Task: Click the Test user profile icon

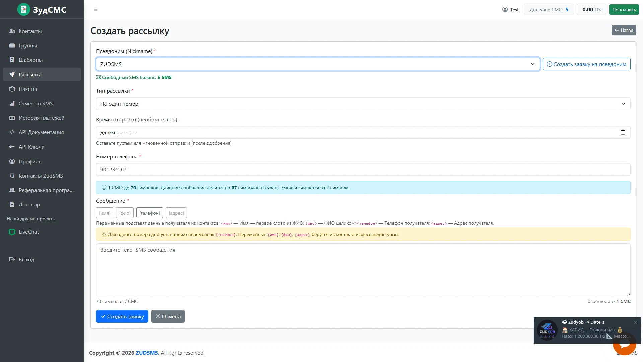Action: [505, 9]
